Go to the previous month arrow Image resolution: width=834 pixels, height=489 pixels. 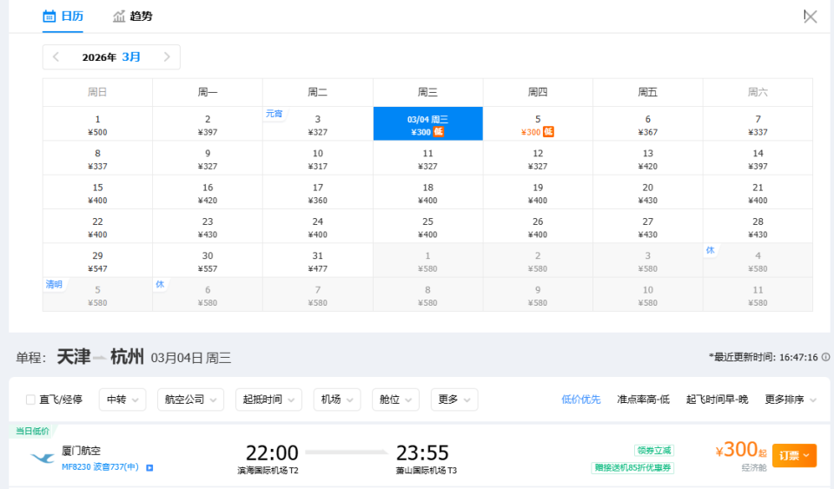56,56
